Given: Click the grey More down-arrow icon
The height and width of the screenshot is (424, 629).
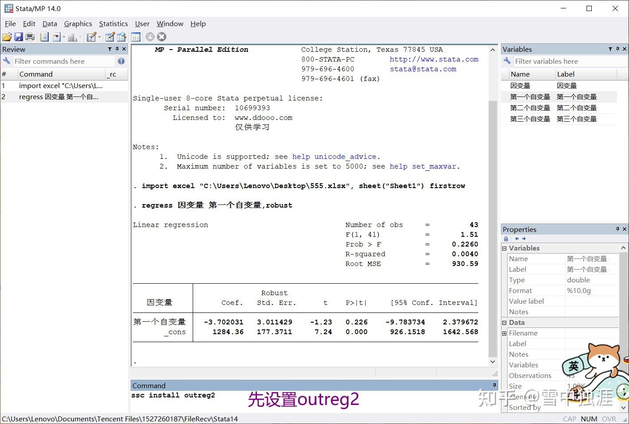Looking at the screenshot, I should click(150, 37).
